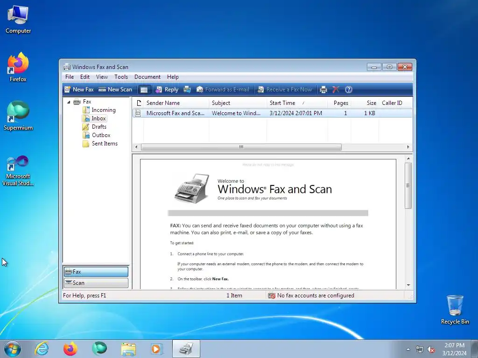Click preview pane scroll down arrow
The height and width of the screenshot is (358, 478).
click(x=408, y=285)
